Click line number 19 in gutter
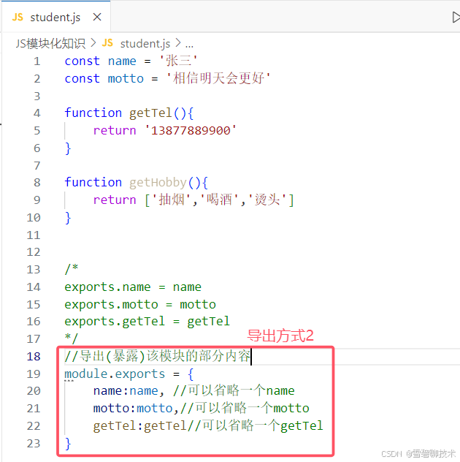 pos(34,374)
